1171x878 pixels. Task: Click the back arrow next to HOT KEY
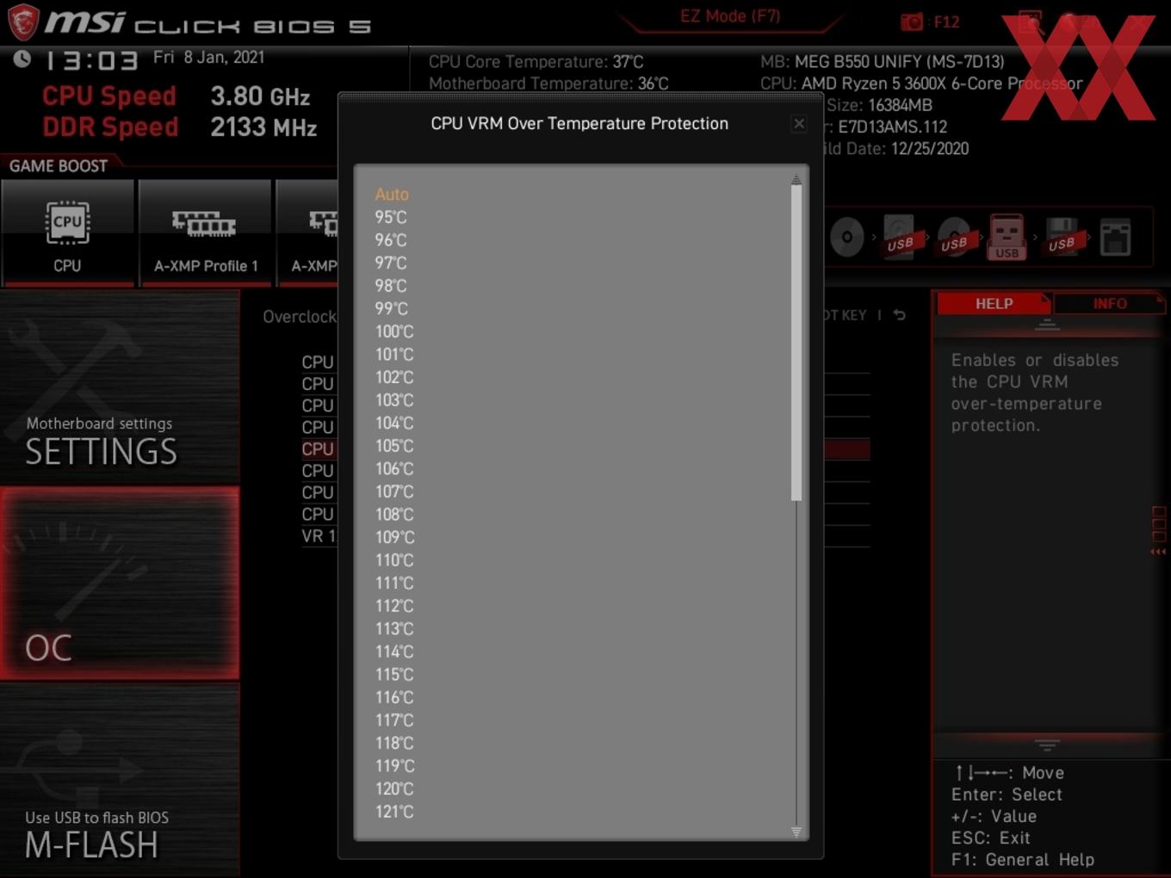click(900, 315)
